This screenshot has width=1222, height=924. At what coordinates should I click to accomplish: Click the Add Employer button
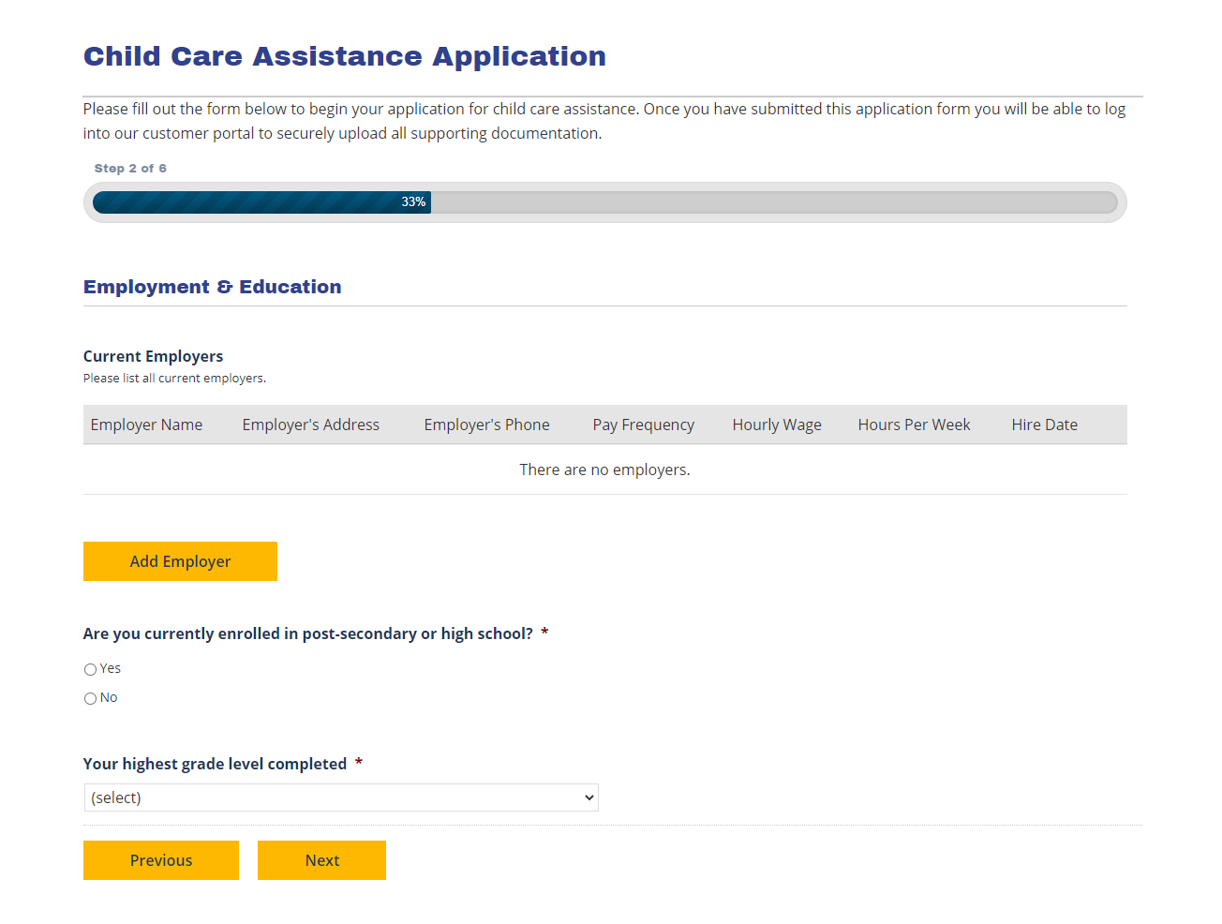(180, 560)
